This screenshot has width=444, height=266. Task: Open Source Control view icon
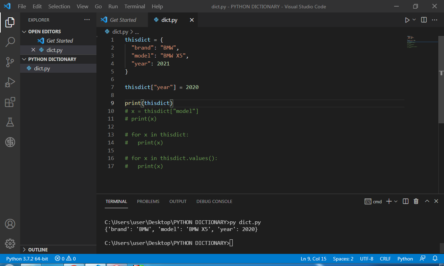tap(10, 62)
